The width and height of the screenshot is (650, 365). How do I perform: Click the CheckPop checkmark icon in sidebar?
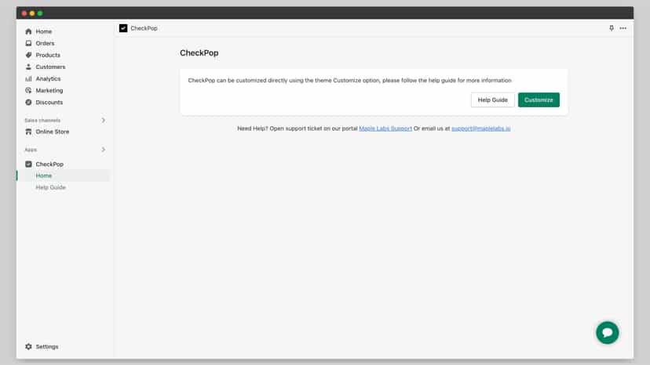click(28, 164)
